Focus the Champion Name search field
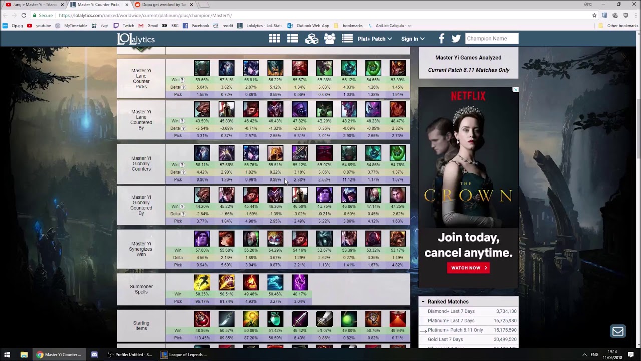641x361 pixels. [491, 39]
